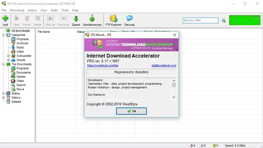The image size is (263, 148).
Task: Click Speed 0.0 KB/s in status bar
Action: (235, 145)
